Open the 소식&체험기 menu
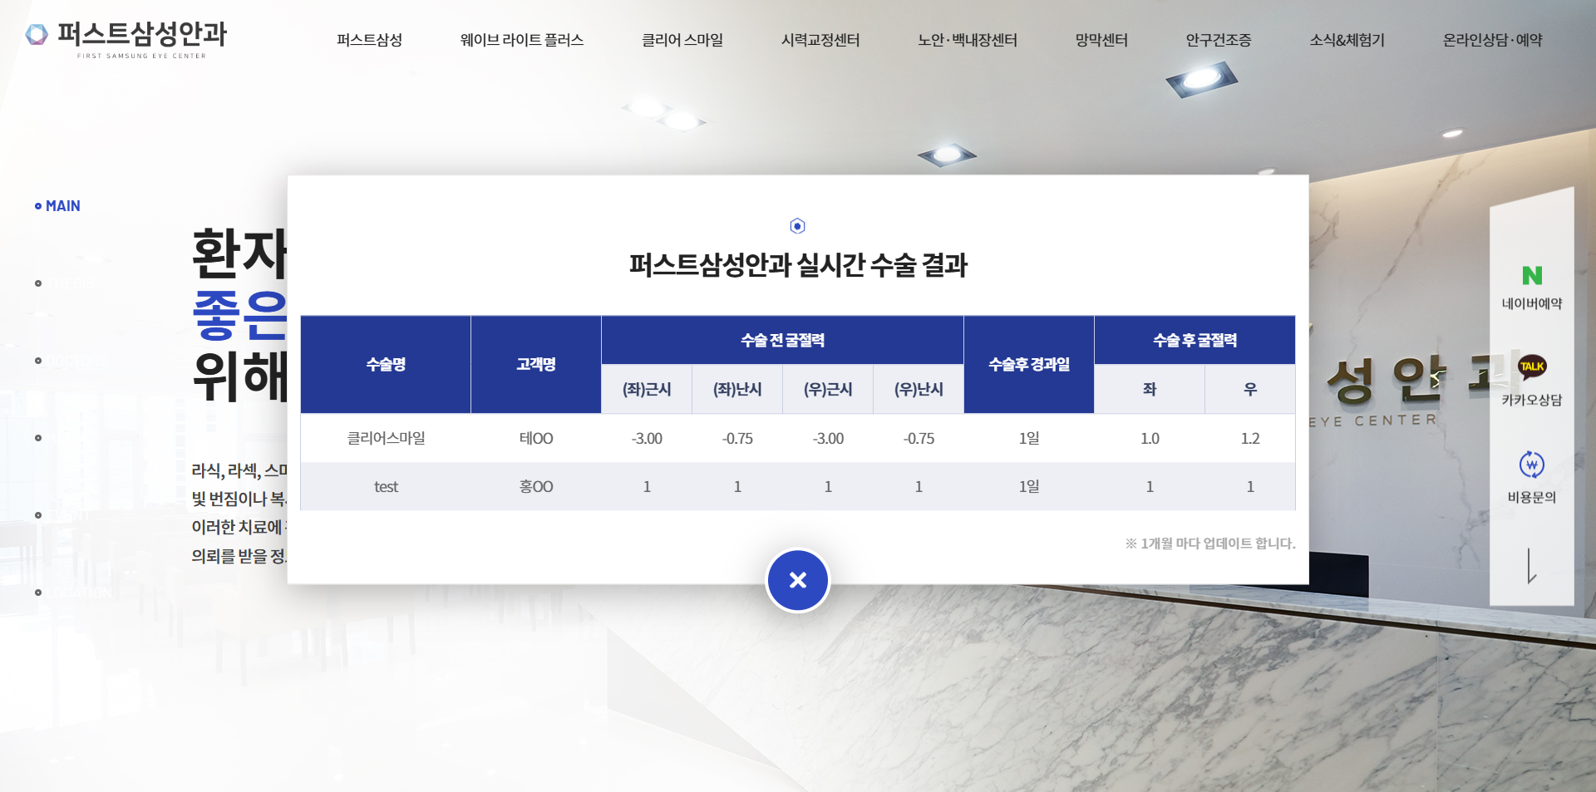Screen dimensions: 1596x792 pyautogui.click(x=1347, y=40)
